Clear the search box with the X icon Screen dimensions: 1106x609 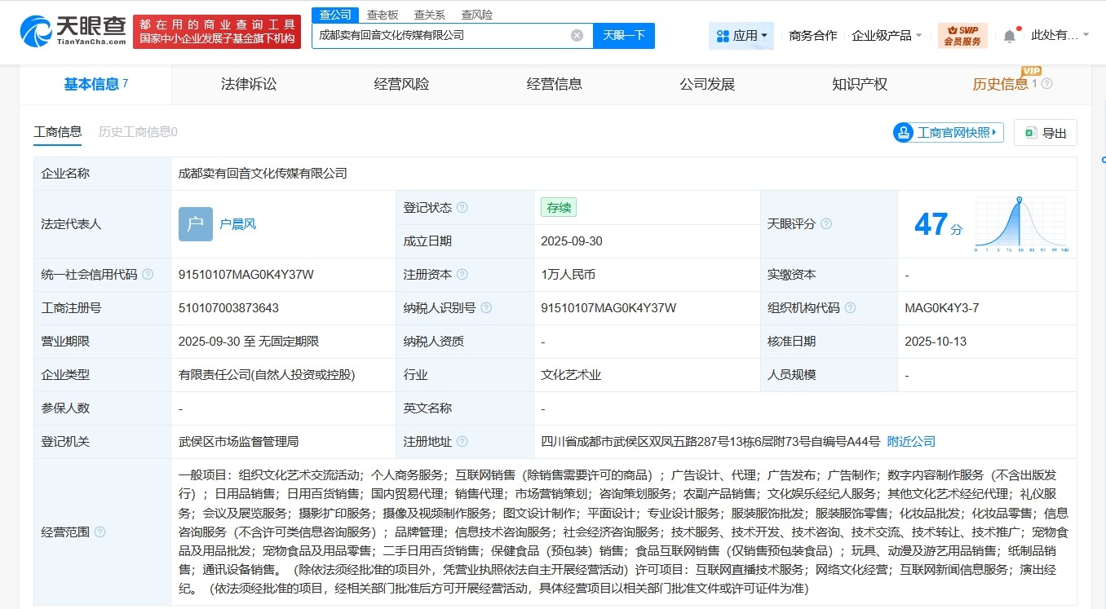[577, 35]
